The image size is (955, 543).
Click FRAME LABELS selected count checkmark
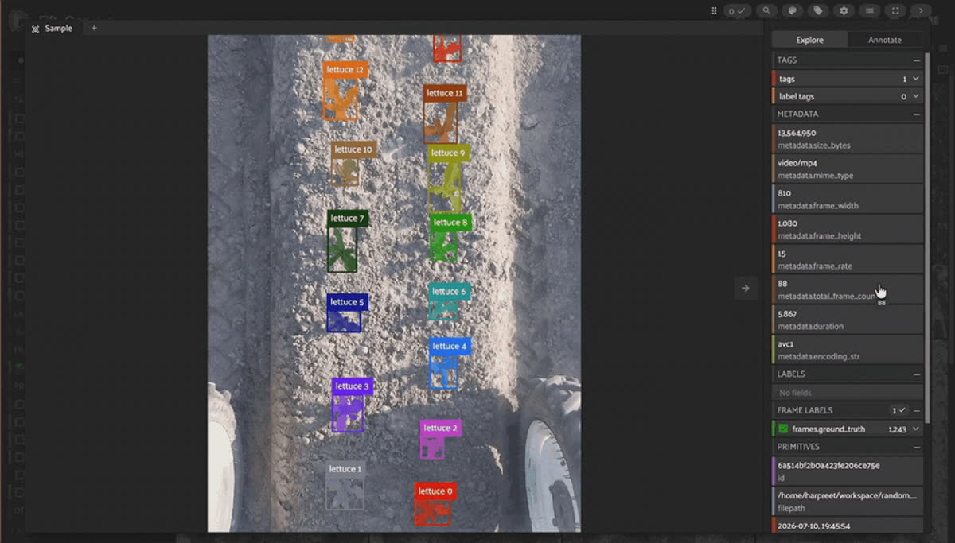pos(898,410)
